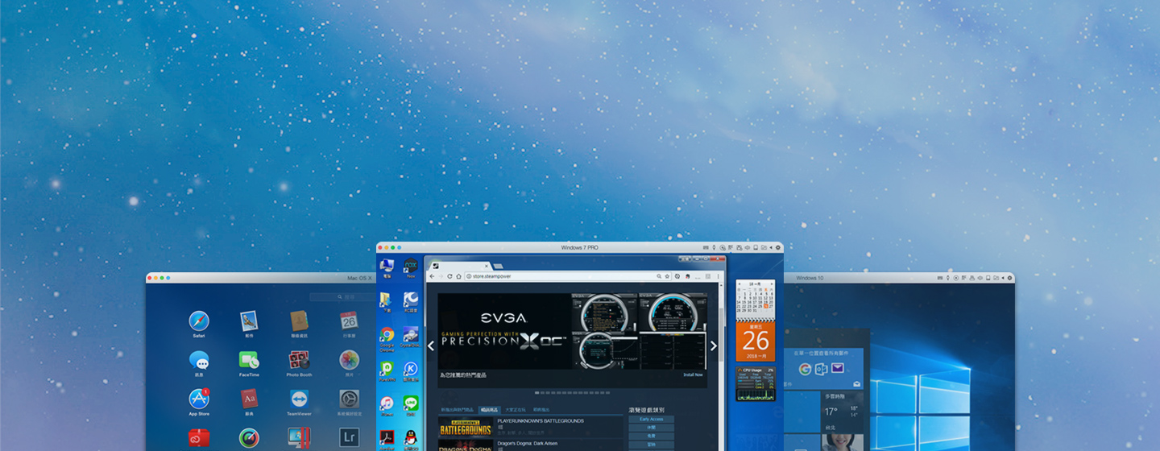The image size is (1160, 451).
Task: Open the EVGA Precision XOC banner
Action: tap(572, 332)
